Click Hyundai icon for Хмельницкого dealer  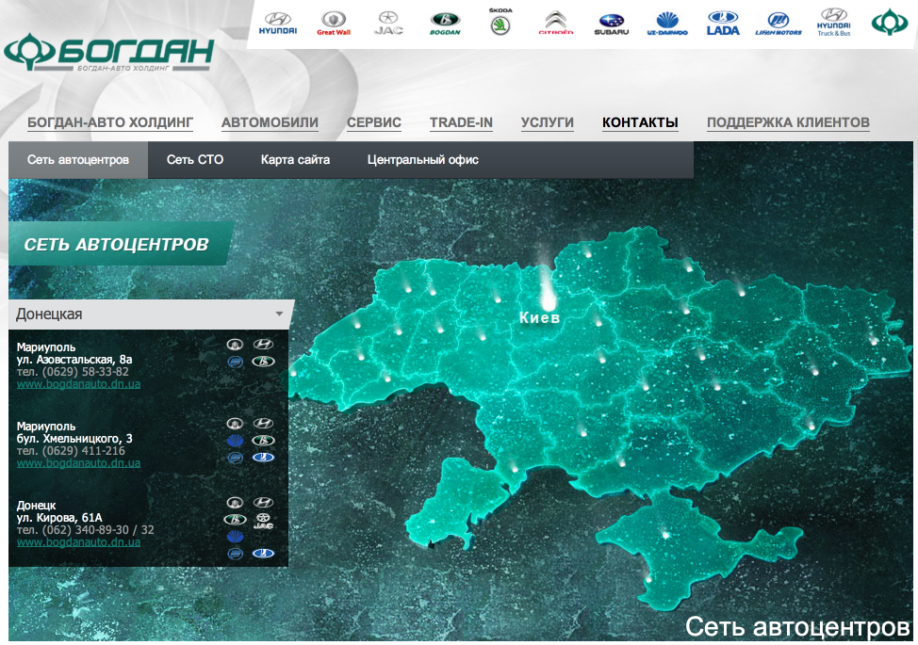(263, 424)
